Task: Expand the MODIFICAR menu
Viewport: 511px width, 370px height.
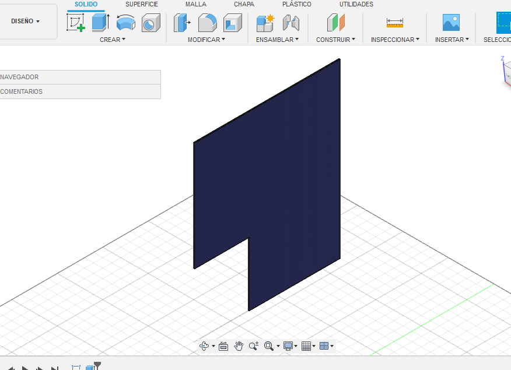Action: coord(206,40)
